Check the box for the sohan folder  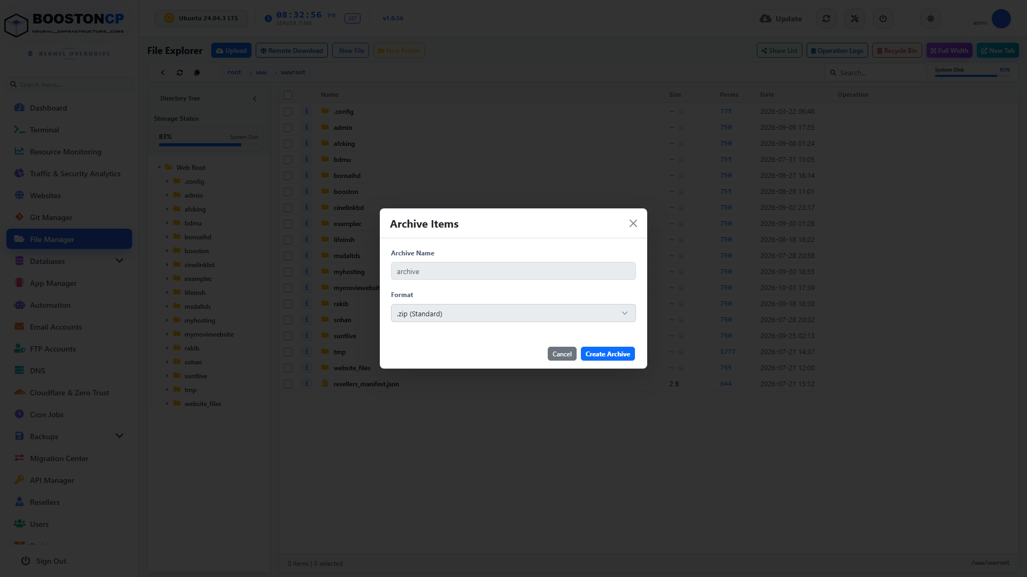click(x=288, y=320)
